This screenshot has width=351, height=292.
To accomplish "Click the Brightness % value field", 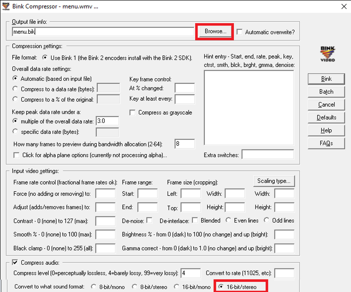I will pyautogui.click(x=284, y=235).
